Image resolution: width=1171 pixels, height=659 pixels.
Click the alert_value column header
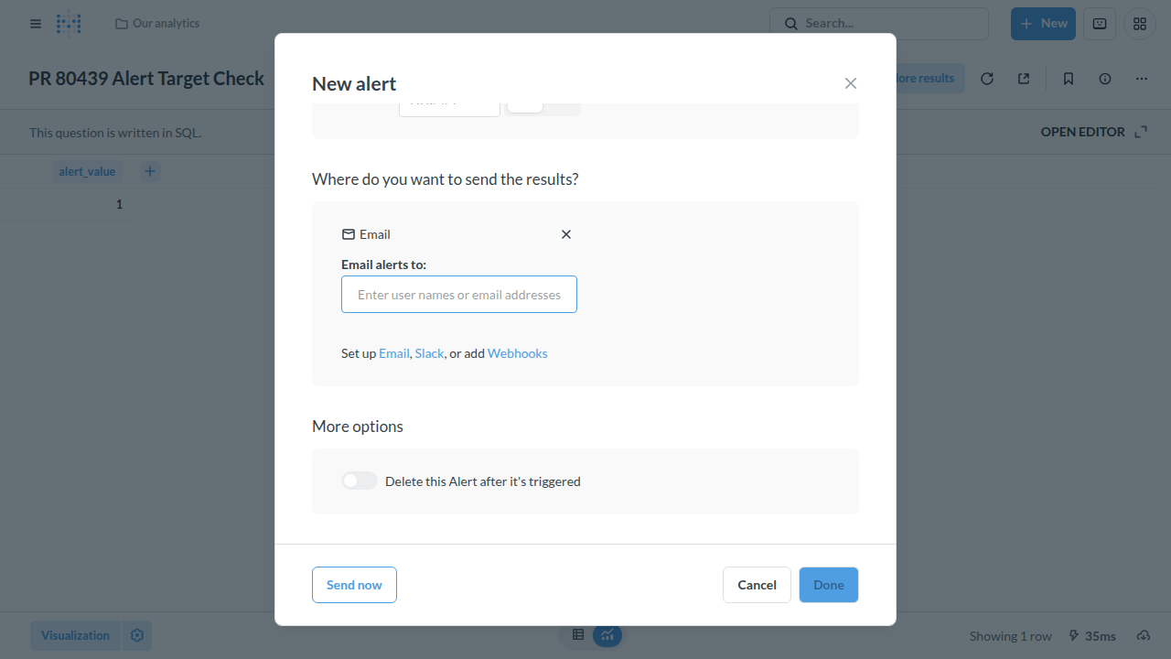coord(87,171)
